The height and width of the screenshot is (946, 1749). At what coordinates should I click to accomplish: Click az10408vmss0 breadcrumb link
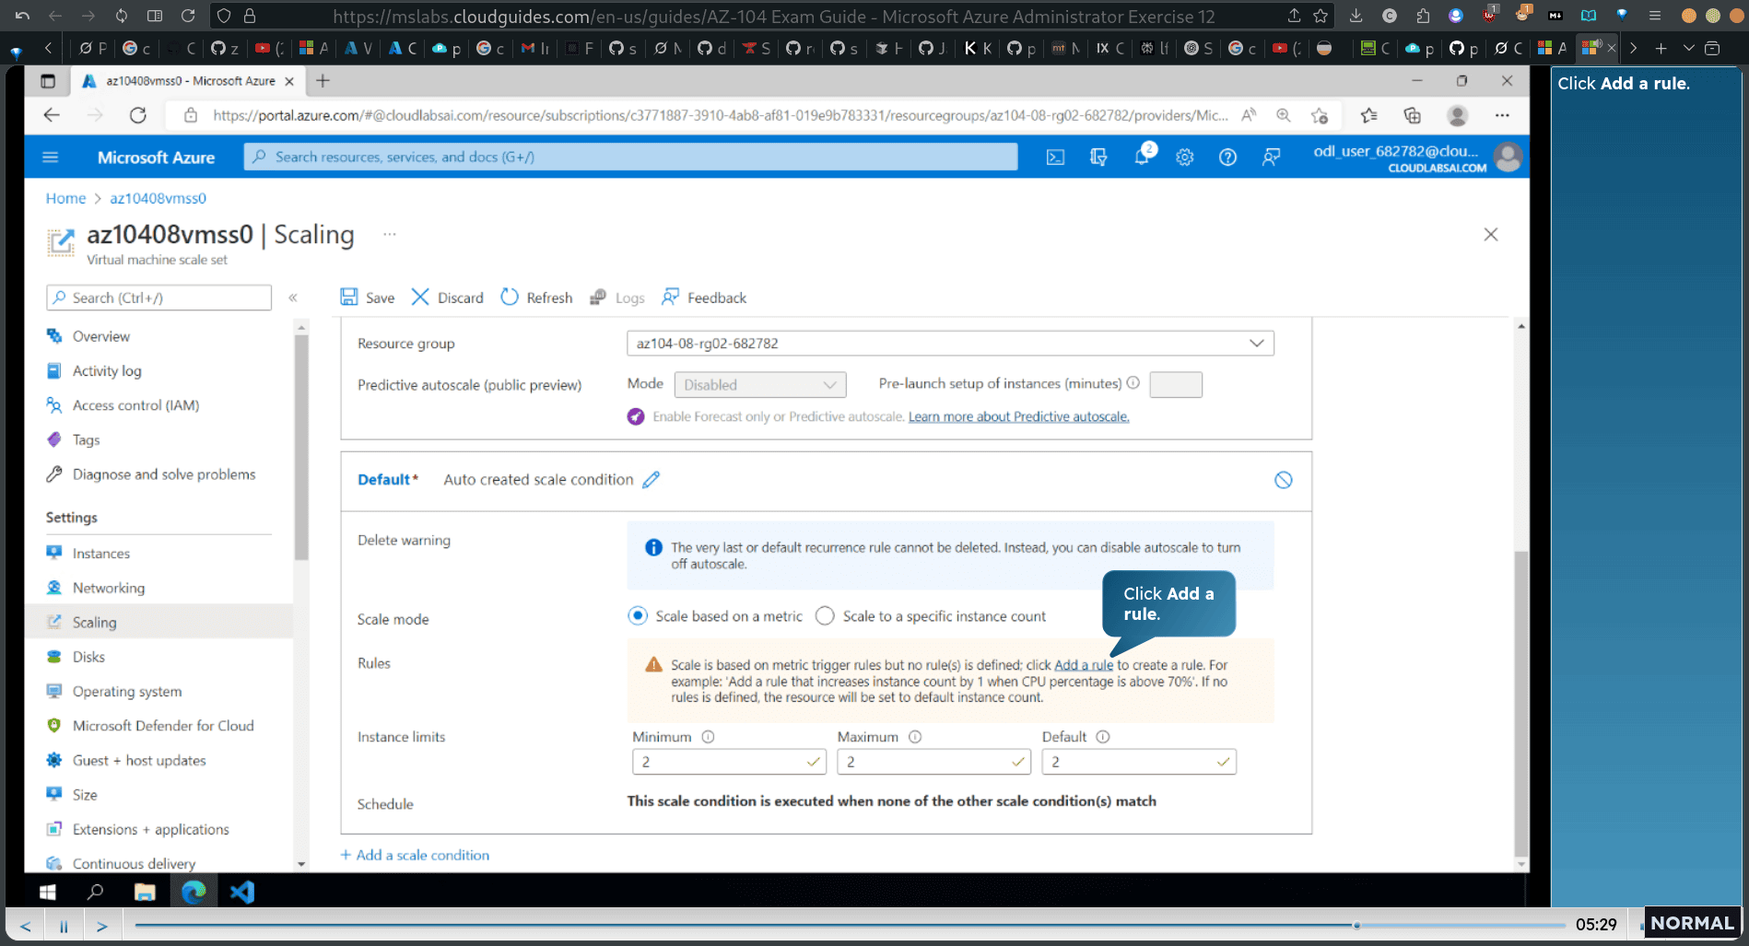tap(158, 198)
